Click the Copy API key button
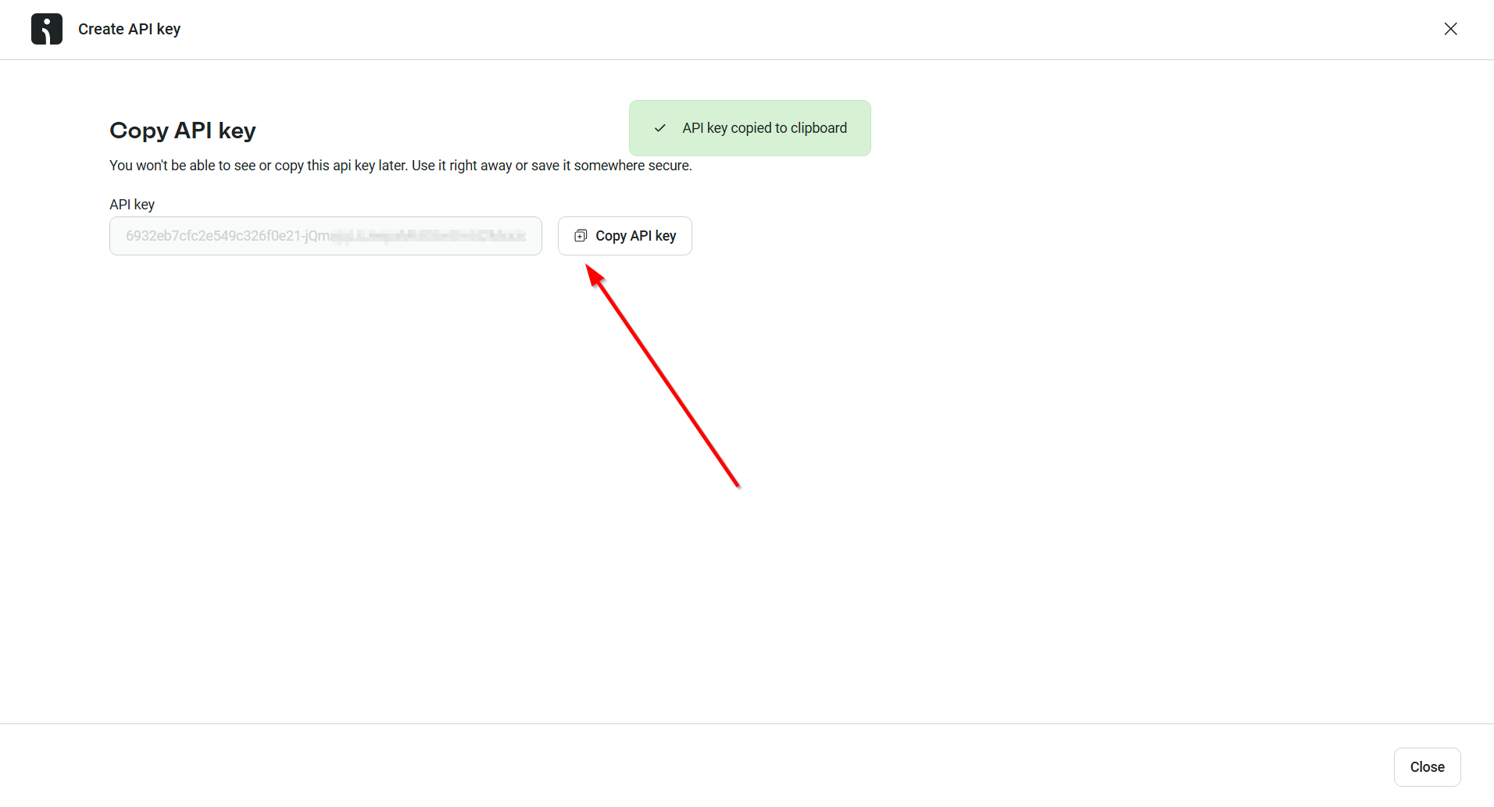The height and width of the screenshot is (807, 1494). (x=625, y=236)
